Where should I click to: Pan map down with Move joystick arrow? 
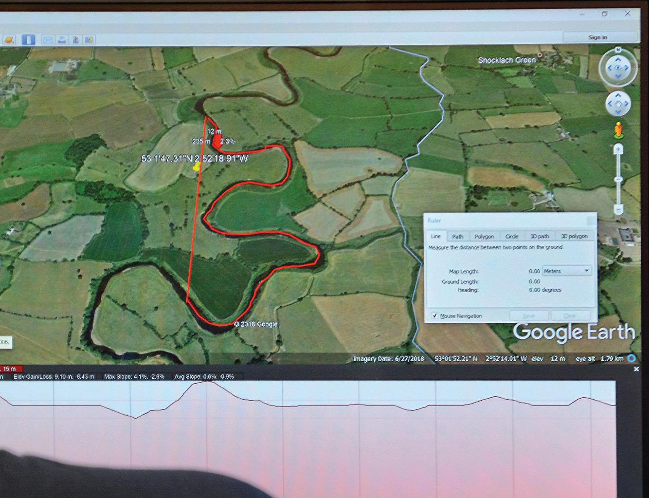[x=618, y=111]
